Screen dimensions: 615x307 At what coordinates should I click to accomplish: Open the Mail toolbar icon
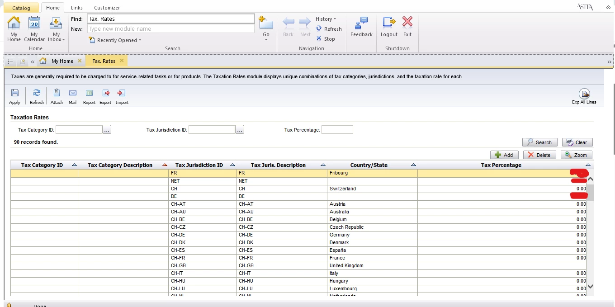pyautogui.click(x=72, y=93)
